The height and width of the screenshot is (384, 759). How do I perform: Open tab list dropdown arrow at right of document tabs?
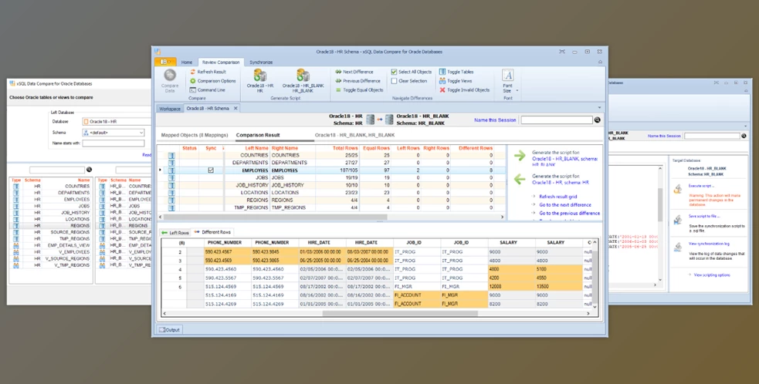[599, 108]
